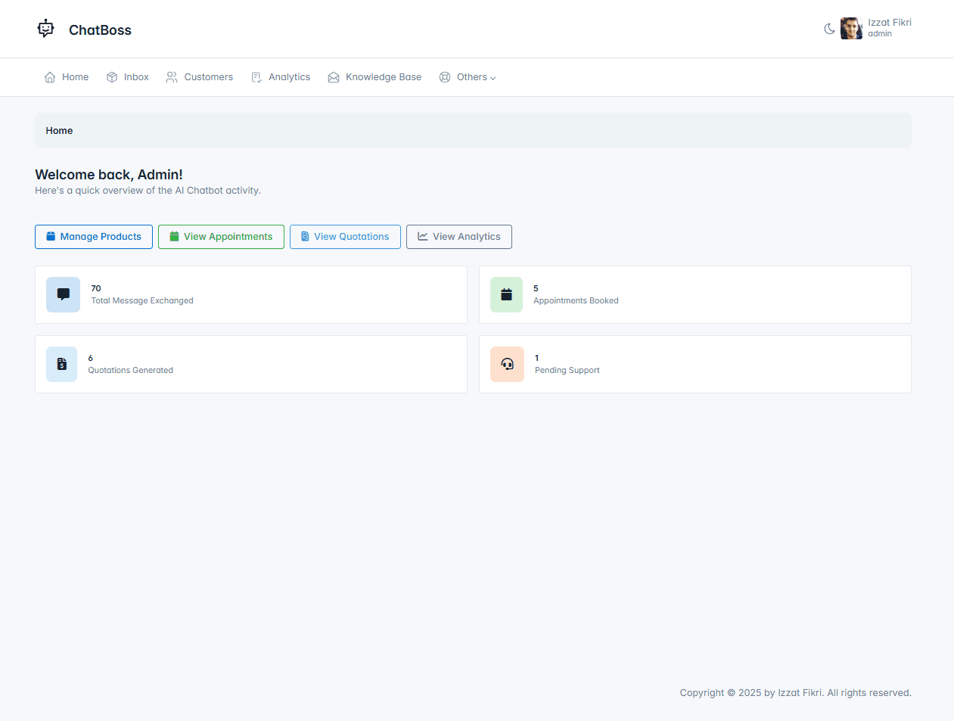Viewport: 954px width, 721px height.
Task: Click the Inbox box icon
Action: point(112,77)
